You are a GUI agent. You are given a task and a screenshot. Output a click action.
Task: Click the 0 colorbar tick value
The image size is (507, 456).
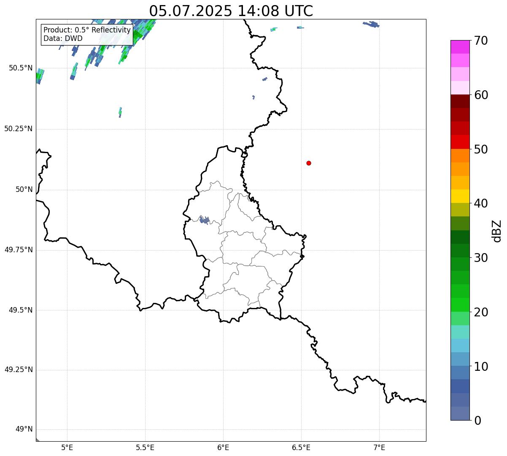click(x=477, y=421)
